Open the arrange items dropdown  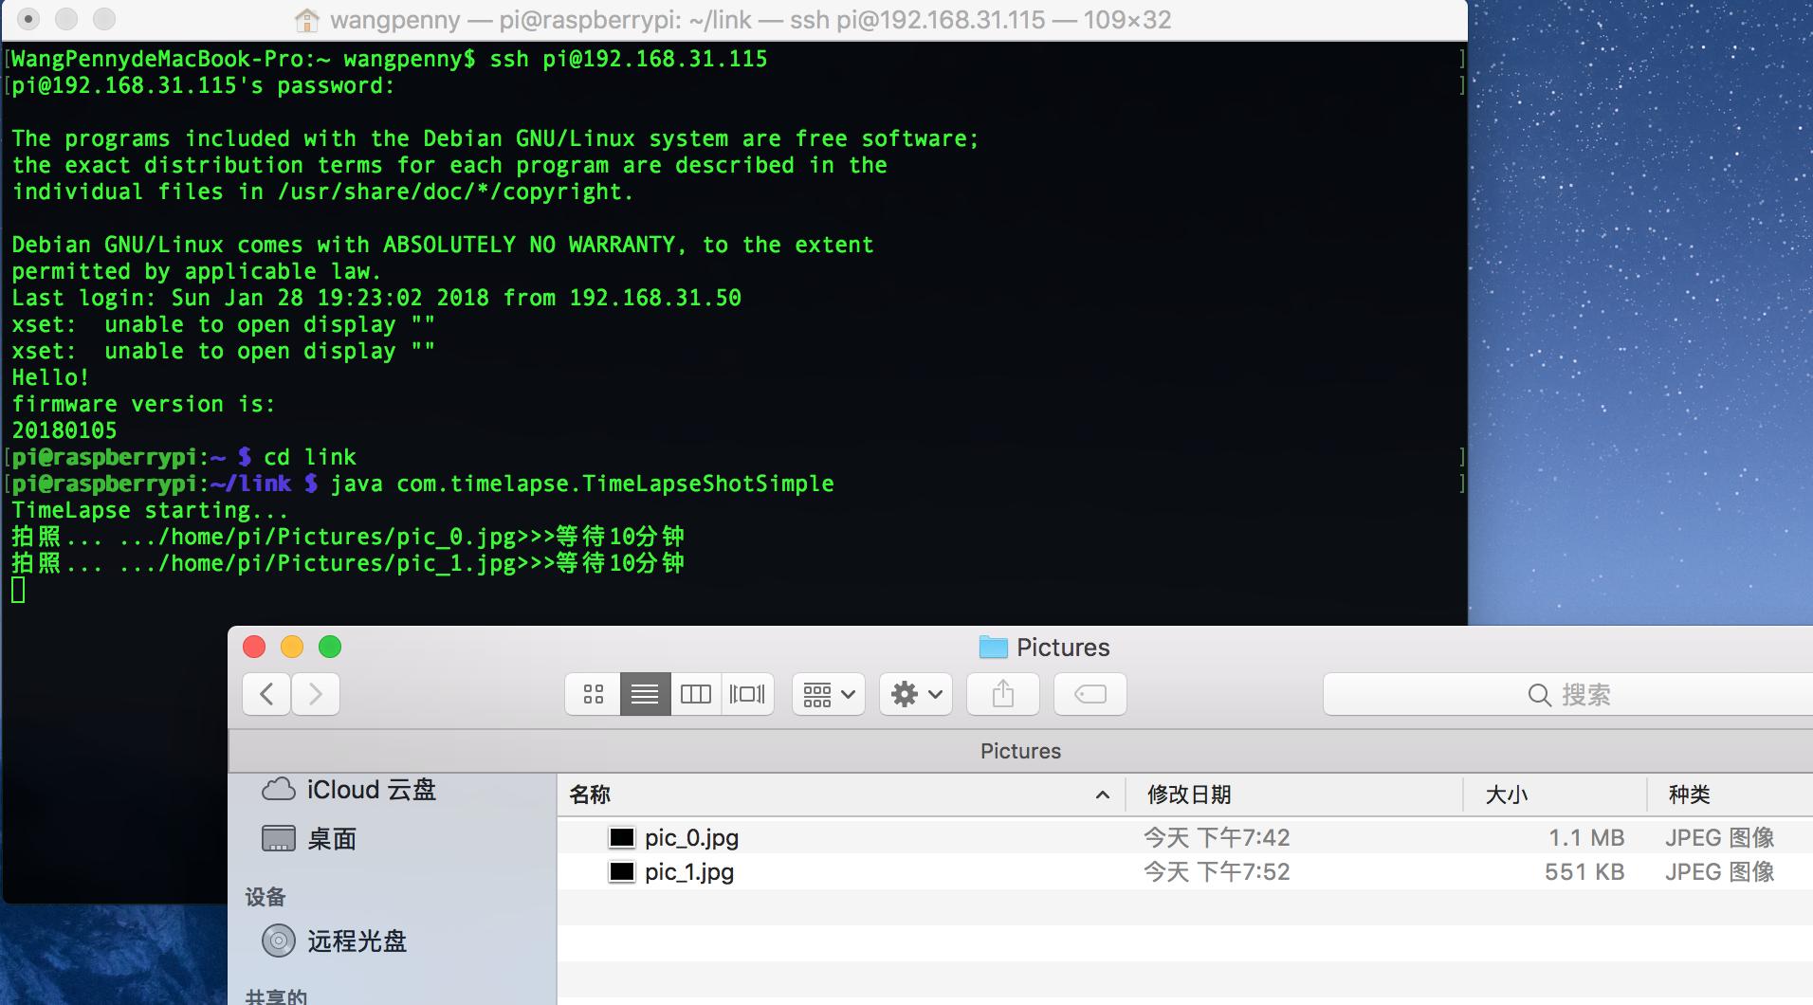[x=828, y=695]
